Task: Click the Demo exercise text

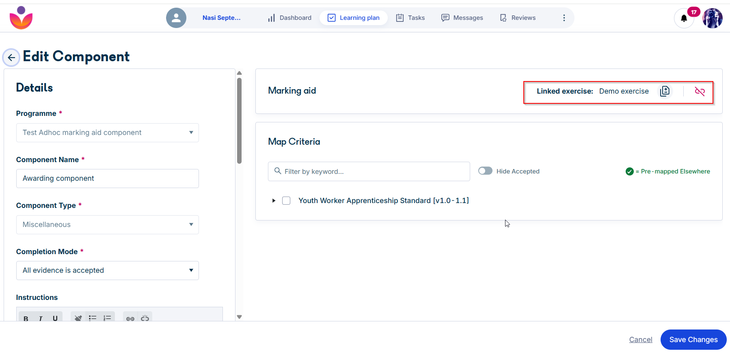Action: (624, 91)
